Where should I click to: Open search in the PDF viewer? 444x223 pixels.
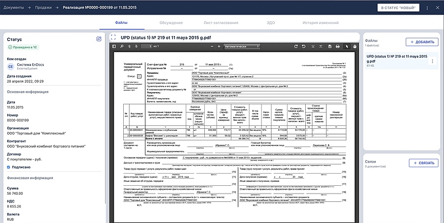point(122,47)
